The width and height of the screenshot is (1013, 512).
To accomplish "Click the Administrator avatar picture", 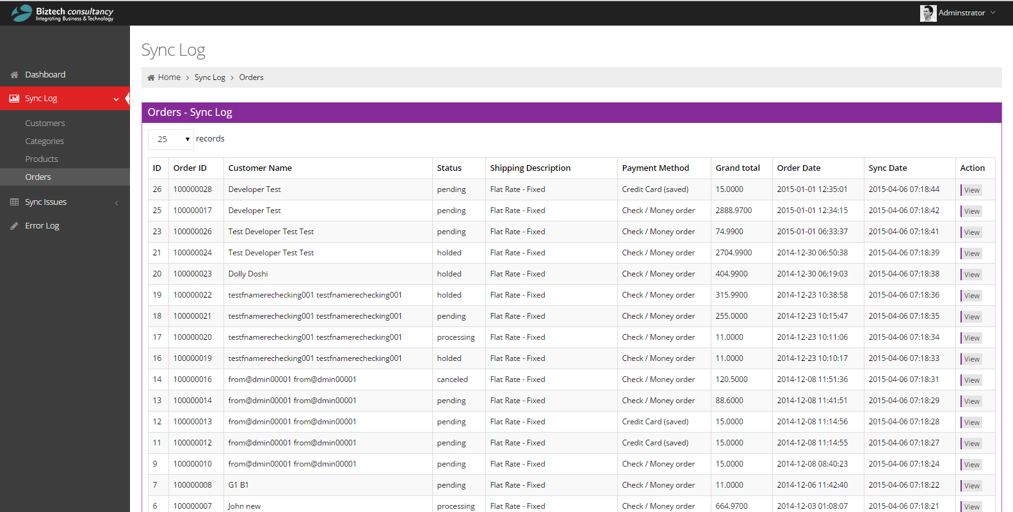I will [x=928, y=13].
